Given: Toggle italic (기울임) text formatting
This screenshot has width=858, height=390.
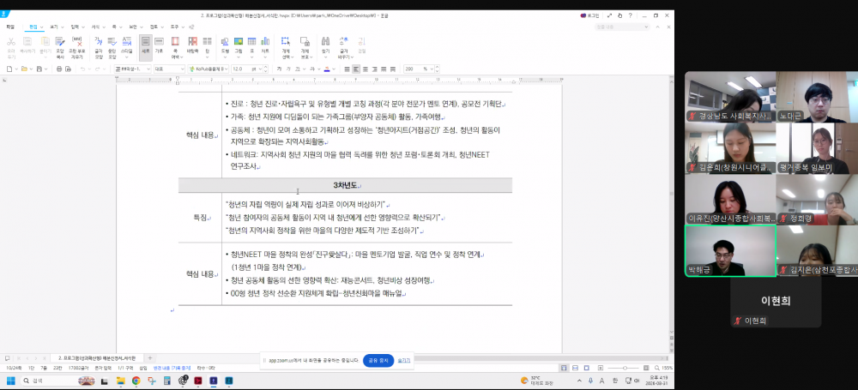Looking at the screenshot, I should pos(288,69).
